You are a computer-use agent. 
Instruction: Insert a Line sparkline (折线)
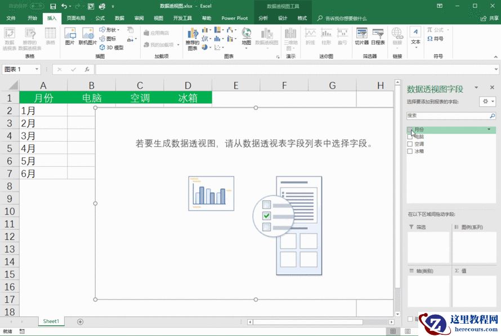[x=310, y=36]
